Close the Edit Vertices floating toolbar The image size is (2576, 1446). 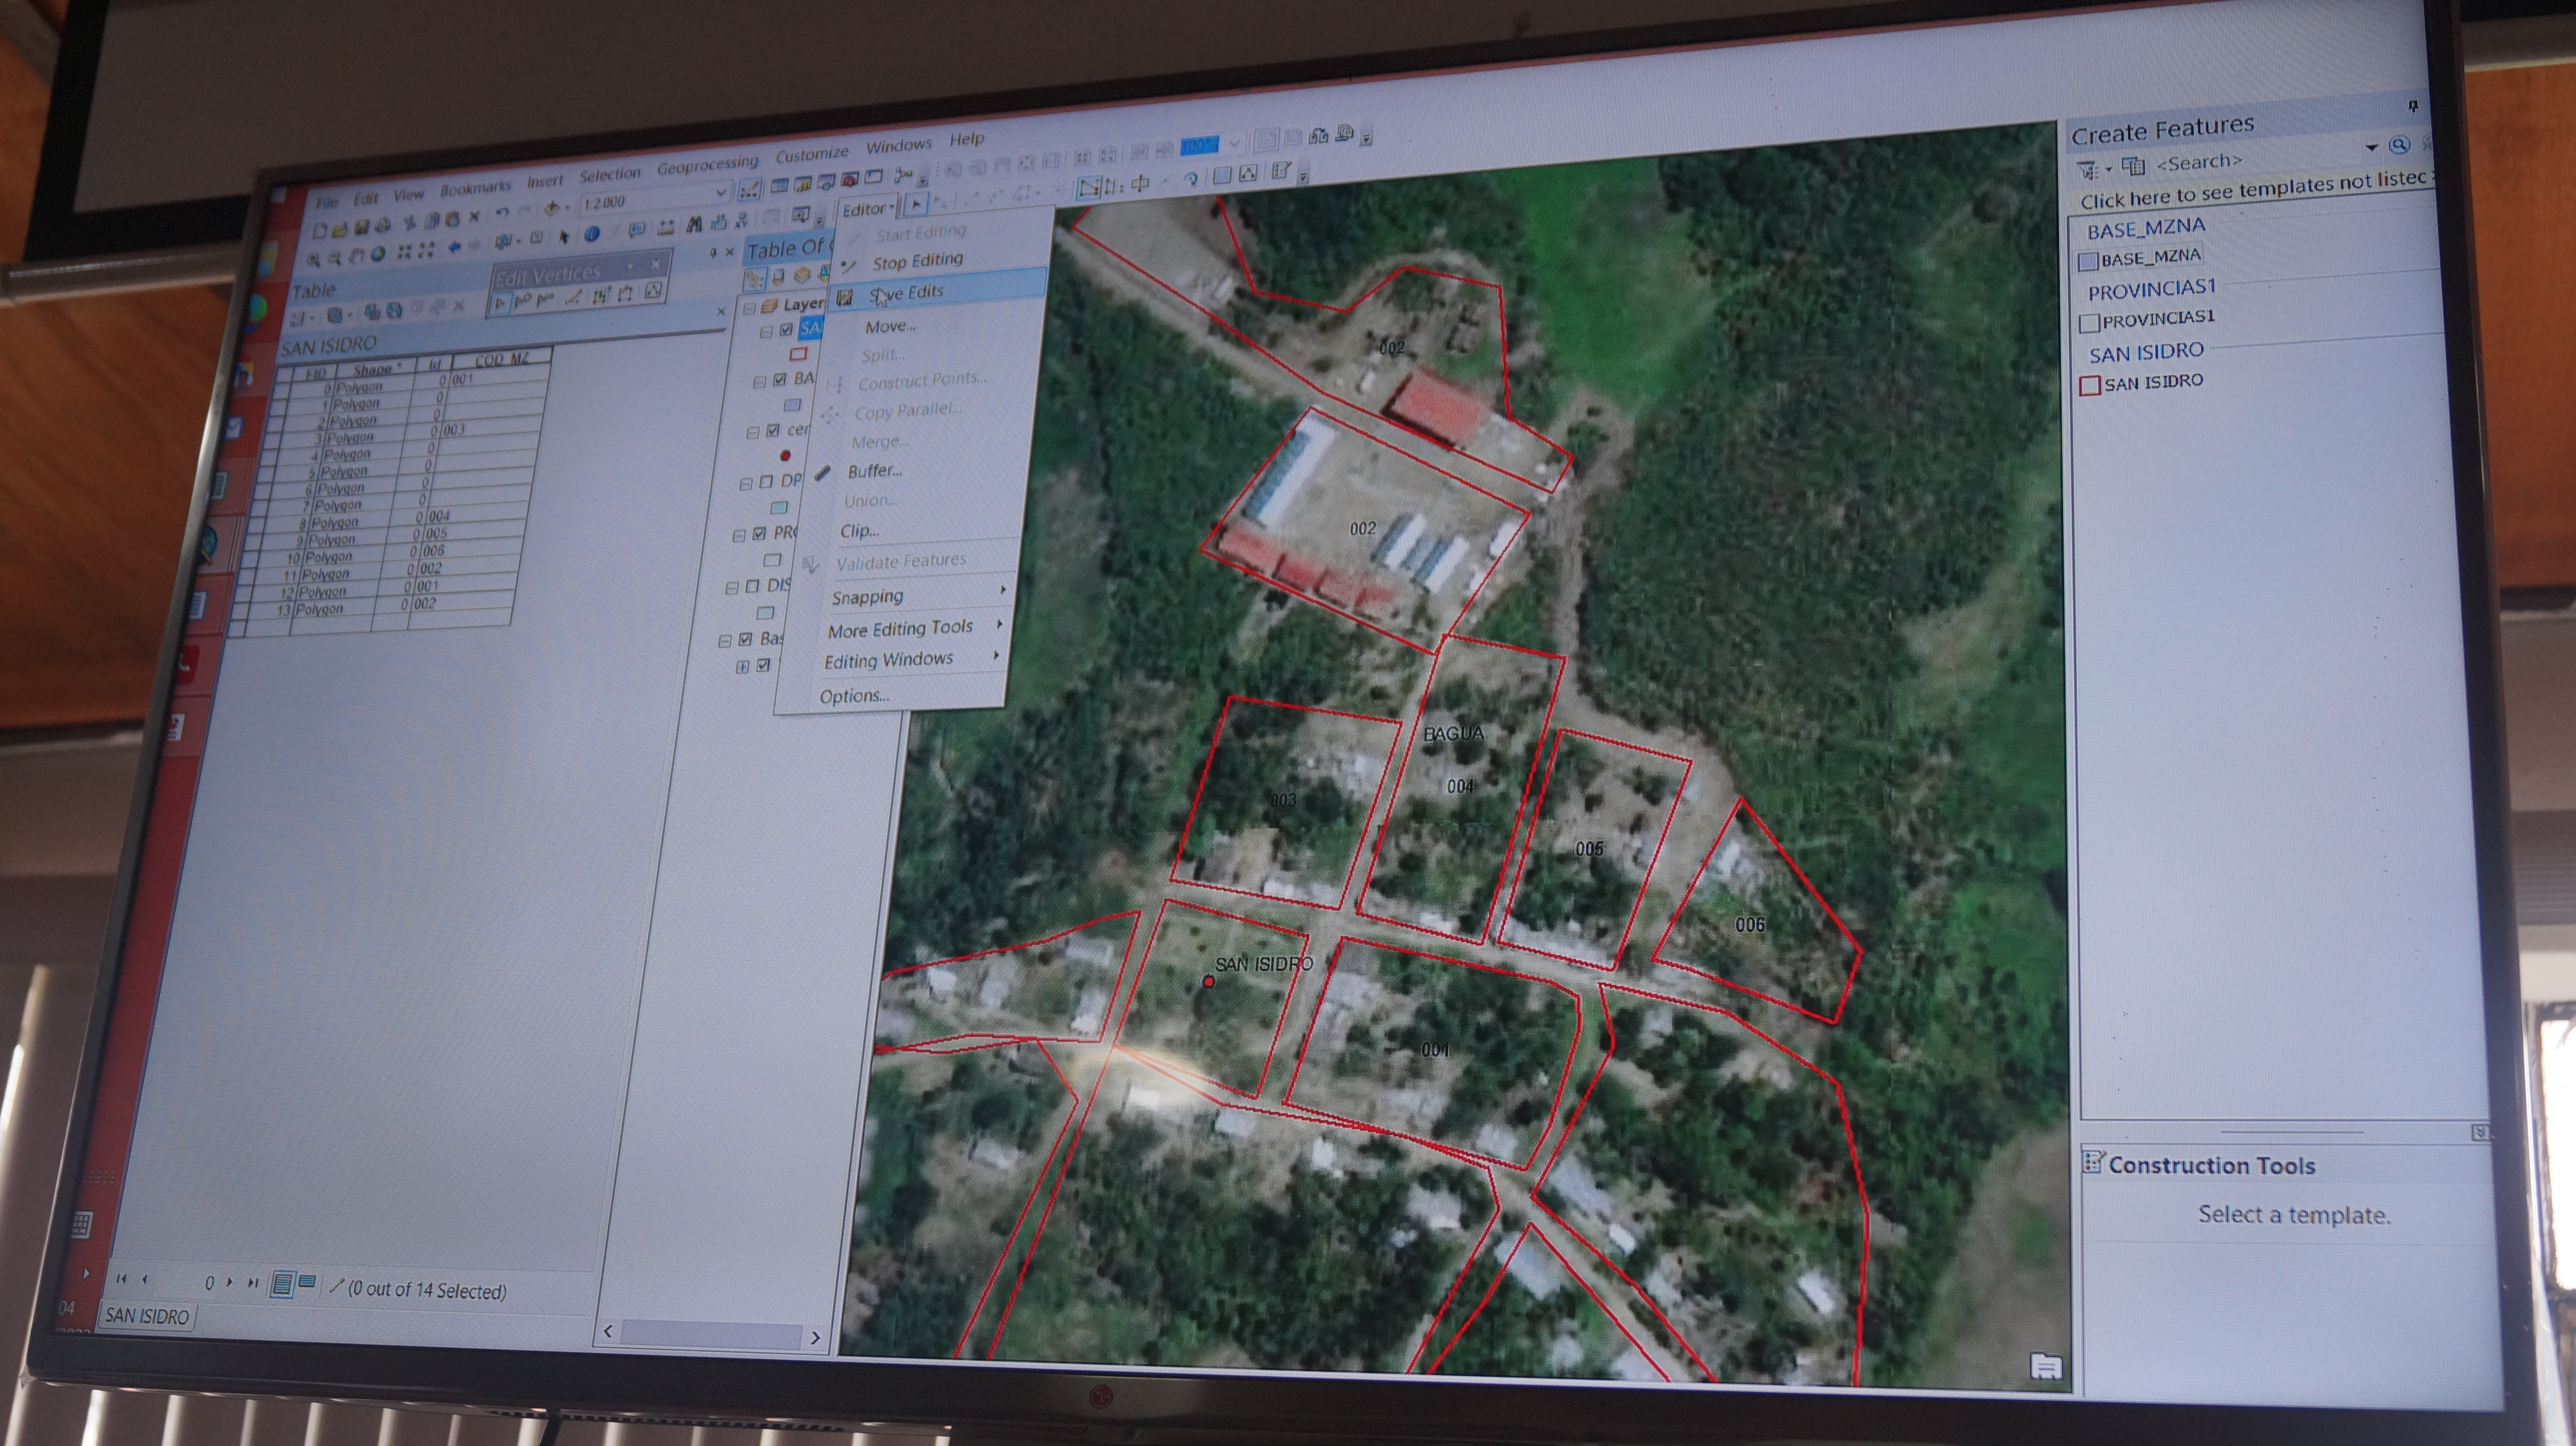[655, 264]
